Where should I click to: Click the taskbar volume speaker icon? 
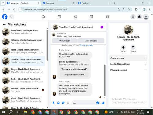coord(125,112)
